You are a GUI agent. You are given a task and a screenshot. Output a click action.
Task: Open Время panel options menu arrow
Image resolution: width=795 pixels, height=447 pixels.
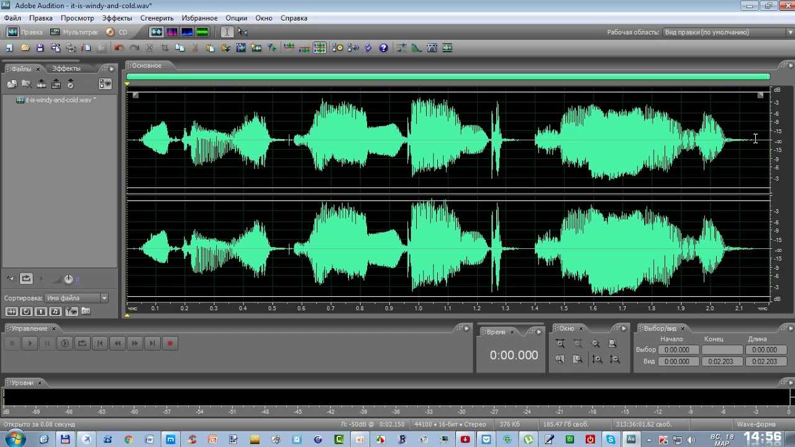[x=538, y=332]
